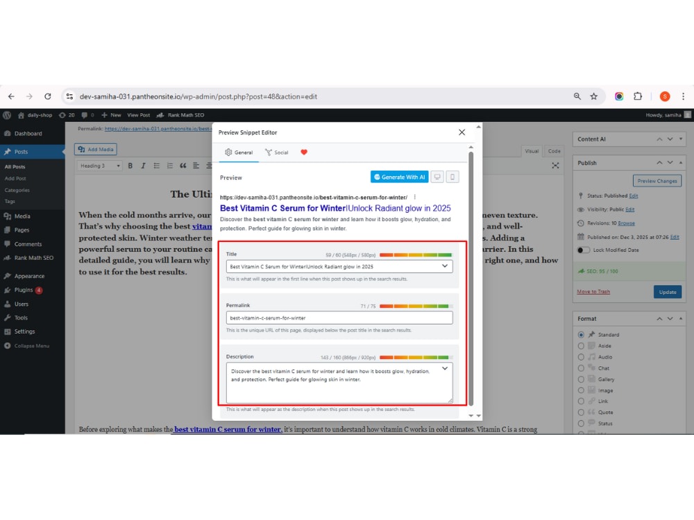Switch to the Social tab
Screen dimensions: 694x520
[x=277, y=153]
